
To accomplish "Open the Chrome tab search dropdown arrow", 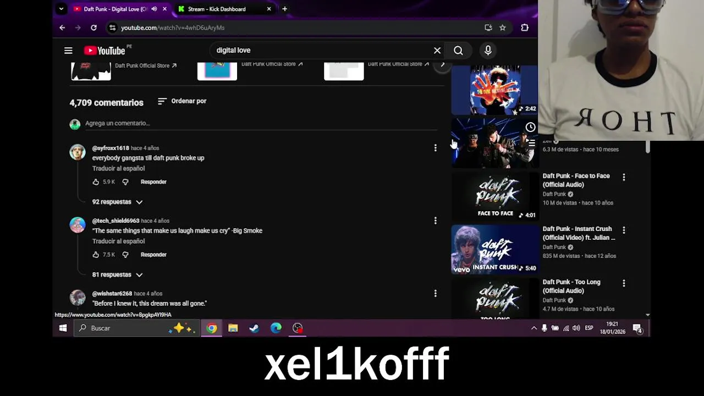I will click(61, 9).
